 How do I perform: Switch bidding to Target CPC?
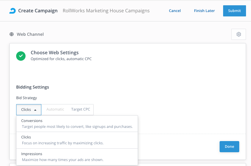coord(80,109)
